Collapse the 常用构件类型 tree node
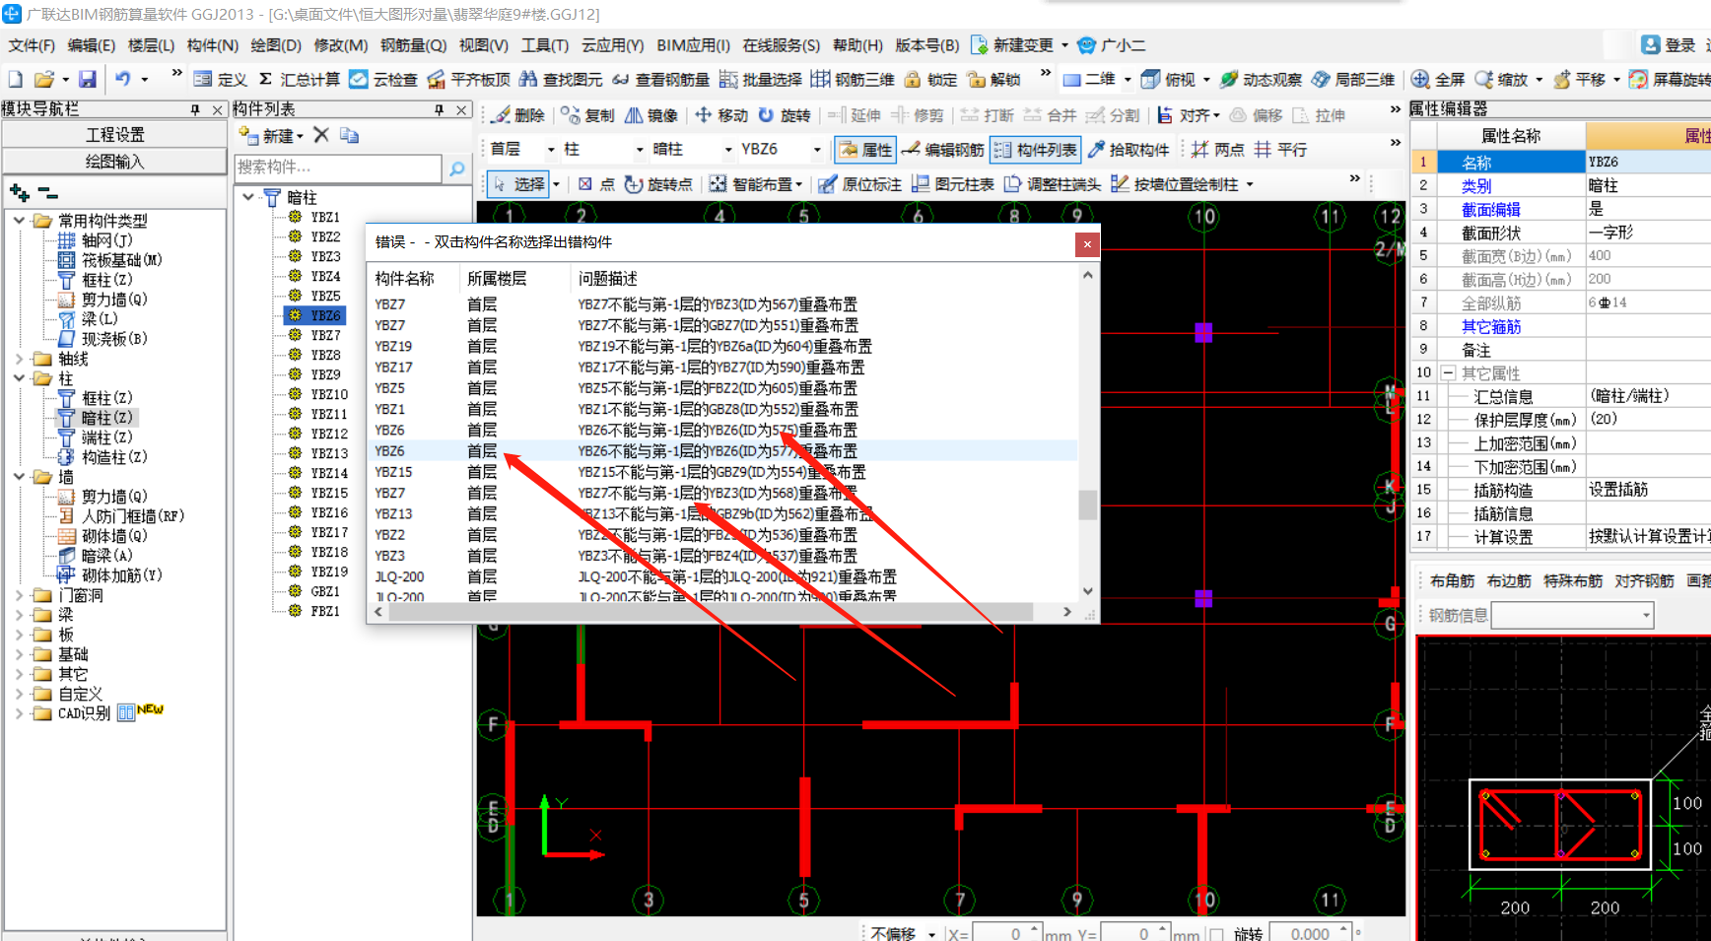 point(19,221)
